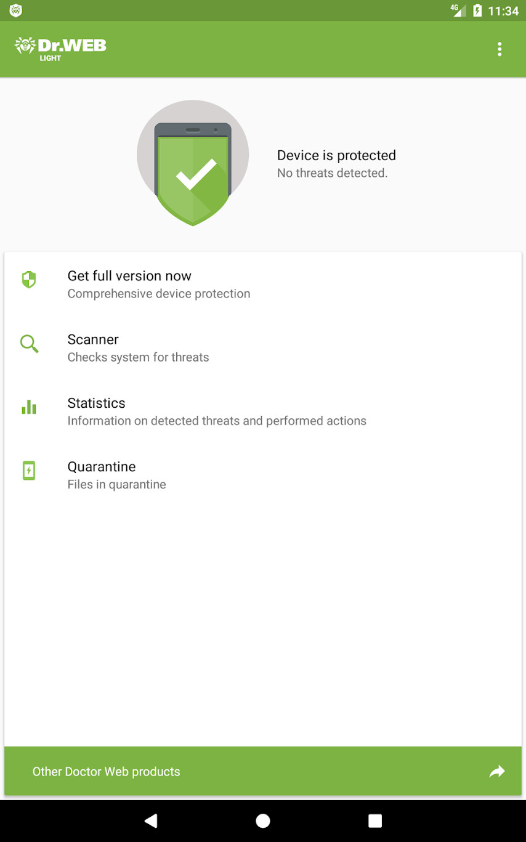Tap the Quarantine lightning phone icon
Viewport: 526px width, 842px height.
29,471
